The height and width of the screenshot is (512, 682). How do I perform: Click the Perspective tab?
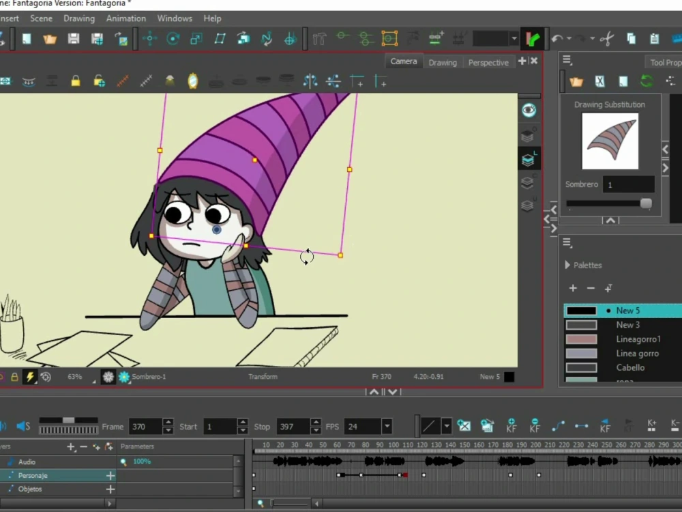488,62
